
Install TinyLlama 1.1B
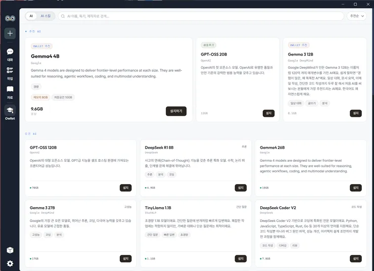tap(241, 258)
